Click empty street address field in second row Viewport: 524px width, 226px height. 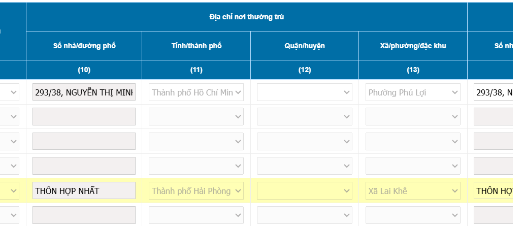click(x=84, y=117)
